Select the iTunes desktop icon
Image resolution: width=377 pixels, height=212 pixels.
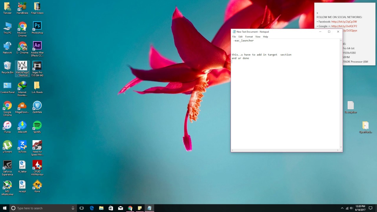coord(7,127)
